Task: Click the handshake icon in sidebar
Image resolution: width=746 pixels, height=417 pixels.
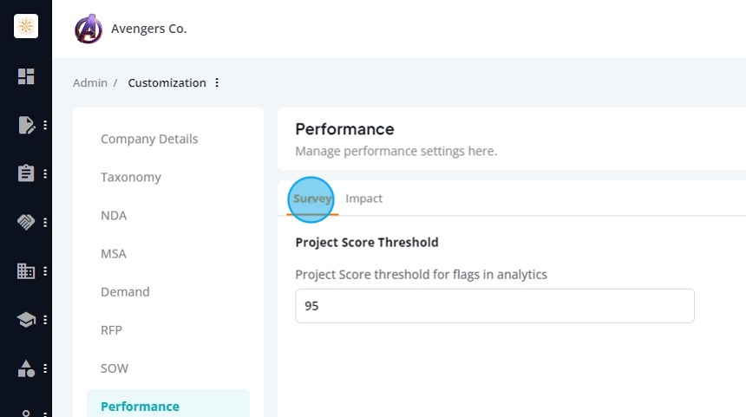Action: [x=26, y=222]
